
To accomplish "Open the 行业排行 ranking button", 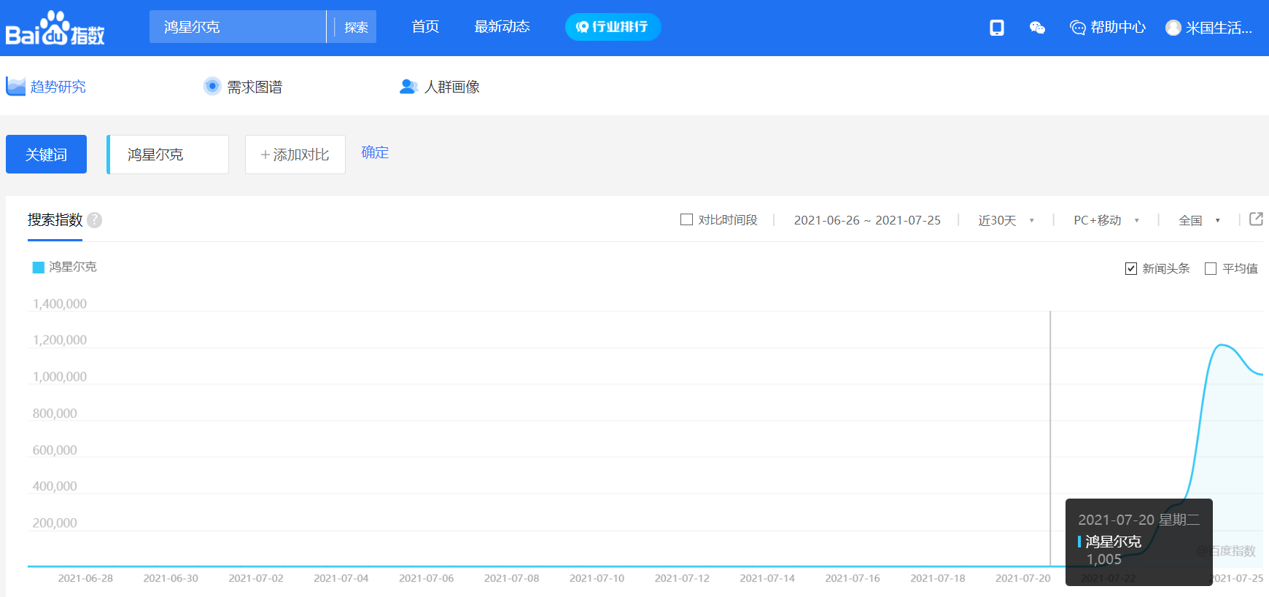I will pyautogui.click(x=613, y=27).
